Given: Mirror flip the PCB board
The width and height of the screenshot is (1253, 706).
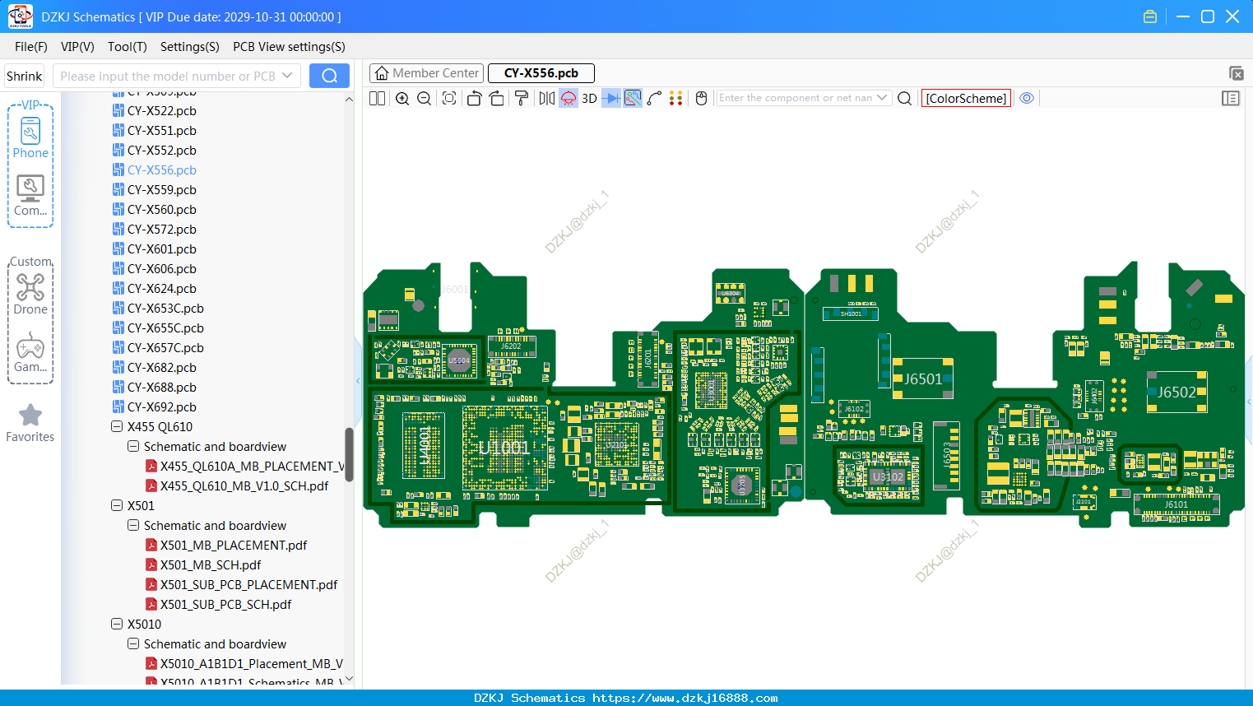Looking at the screenshot, I should (x=547, y=98).
